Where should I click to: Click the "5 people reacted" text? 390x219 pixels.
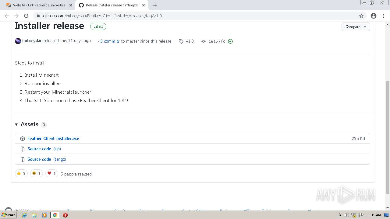click(x=76, y=174)
